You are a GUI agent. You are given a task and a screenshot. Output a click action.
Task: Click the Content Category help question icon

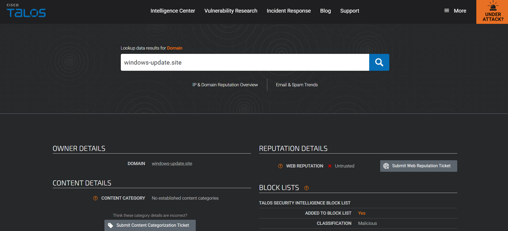(x=95, y=198)
